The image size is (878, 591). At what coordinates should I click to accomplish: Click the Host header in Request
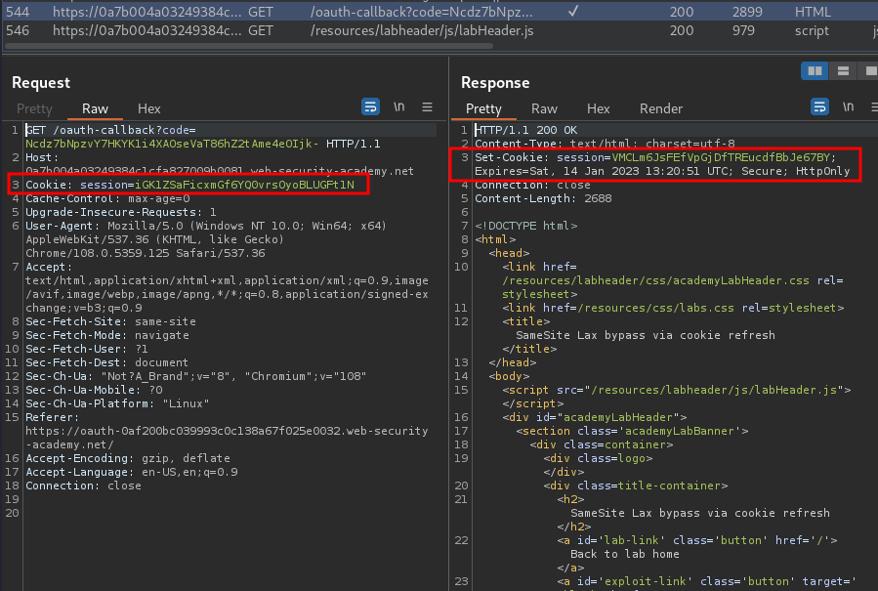tap(220, 164)
